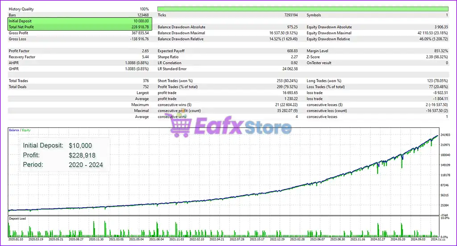Click the Profit Trades value 299 (79.52%)
Image resolution: width=457 pixels, height=246 pixels.
[x=287, y=87]
